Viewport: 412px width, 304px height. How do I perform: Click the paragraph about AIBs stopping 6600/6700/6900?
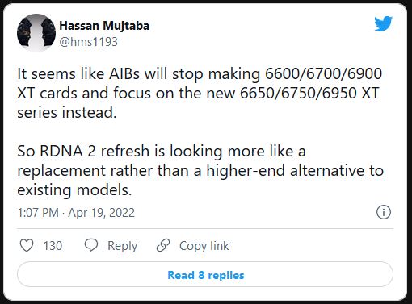click(x=200, y=93)
